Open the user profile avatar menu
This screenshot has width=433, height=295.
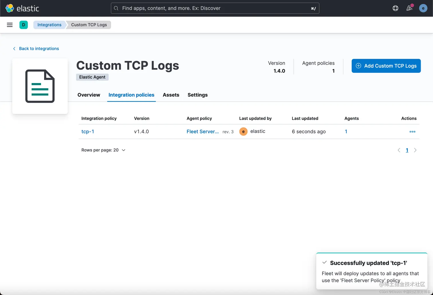[423, 8]
